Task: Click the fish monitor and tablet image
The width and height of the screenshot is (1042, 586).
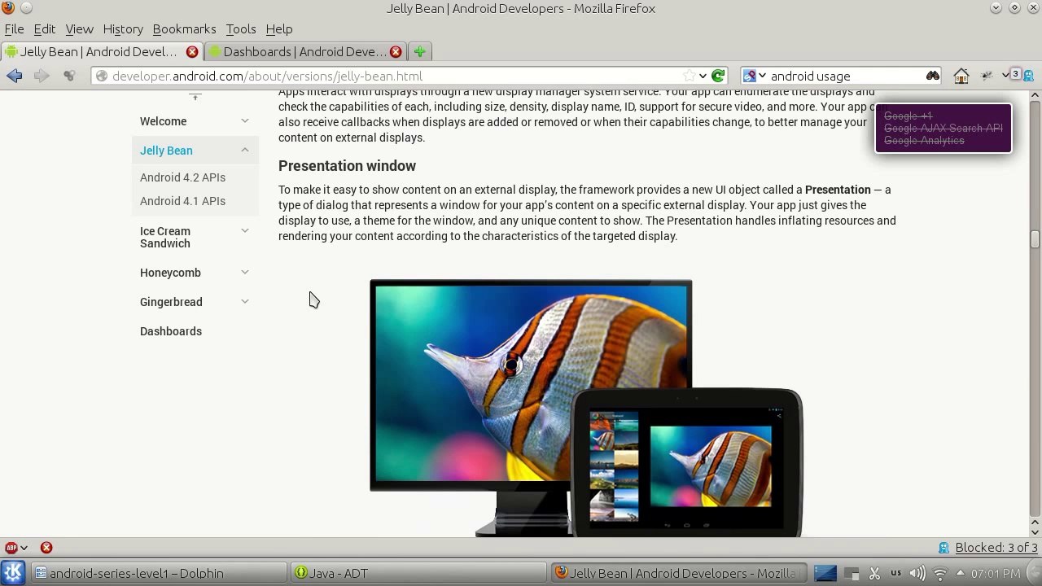Action: (x=586, y=409)
